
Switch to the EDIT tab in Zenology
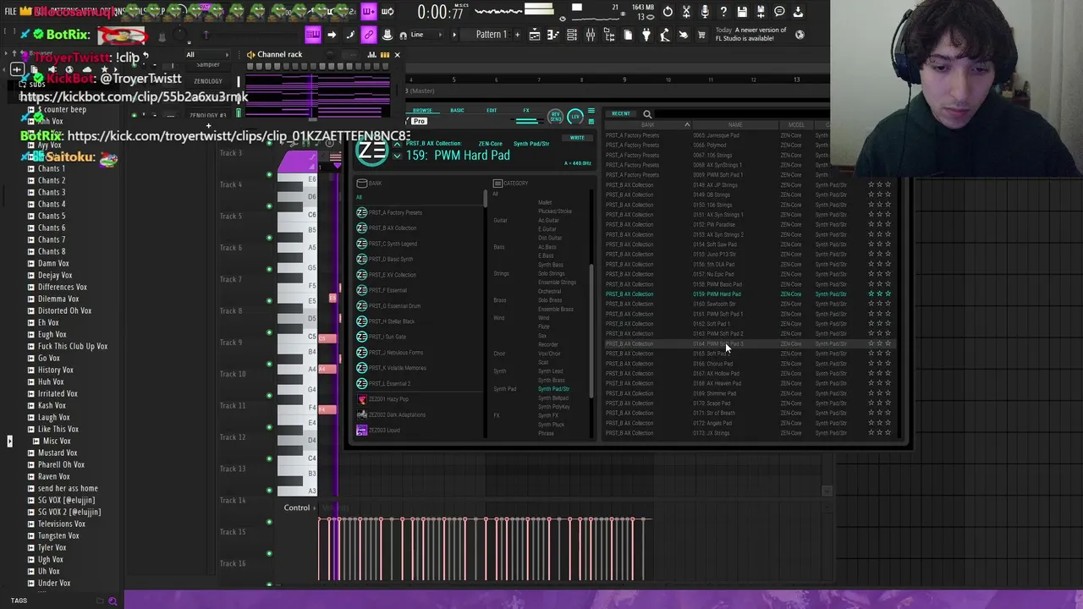492,111
